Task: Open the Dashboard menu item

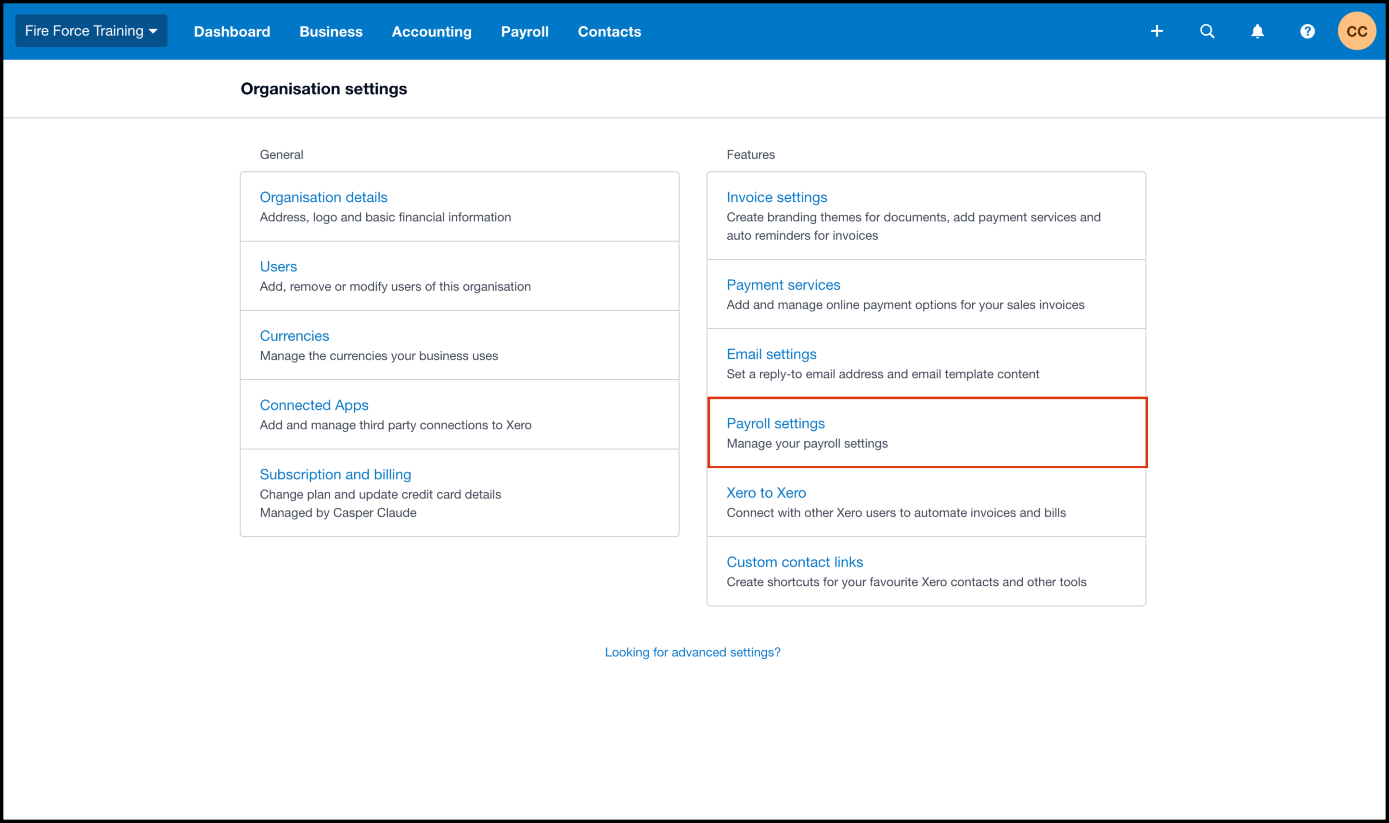Action: tap(232, 32)
